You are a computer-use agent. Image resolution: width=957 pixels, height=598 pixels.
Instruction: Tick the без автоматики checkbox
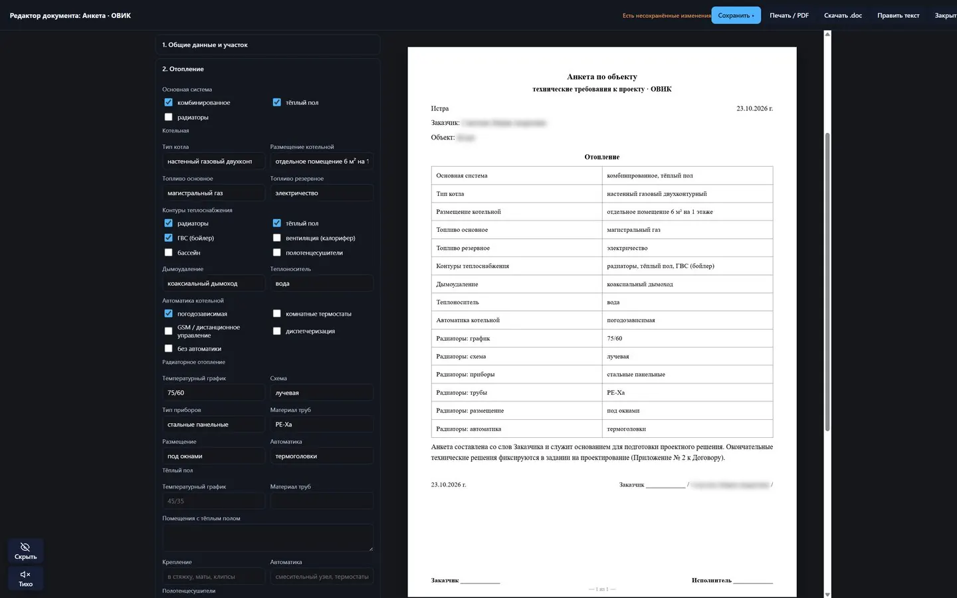click(168, 348)
